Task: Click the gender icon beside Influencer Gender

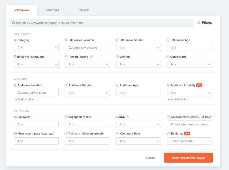Action: (117, 40)
